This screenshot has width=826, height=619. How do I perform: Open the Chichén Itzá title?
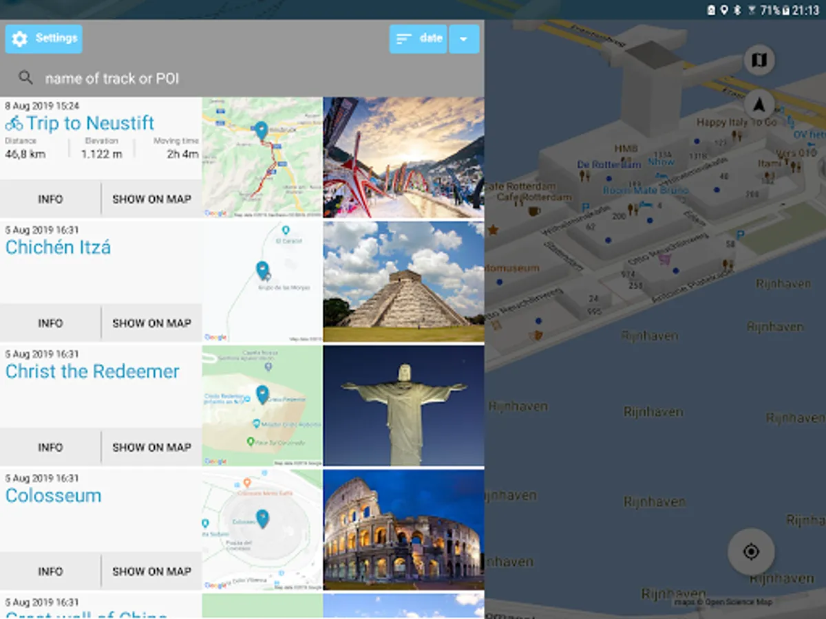[58, 248]
